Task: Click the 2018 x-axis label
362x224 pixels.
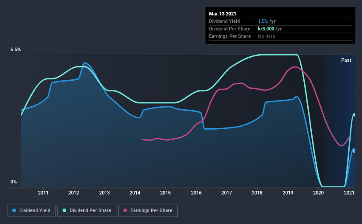Action: click(257, 193)
